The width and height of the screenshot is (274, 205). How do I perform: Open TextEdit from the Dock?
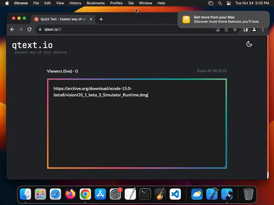(130, 194)
